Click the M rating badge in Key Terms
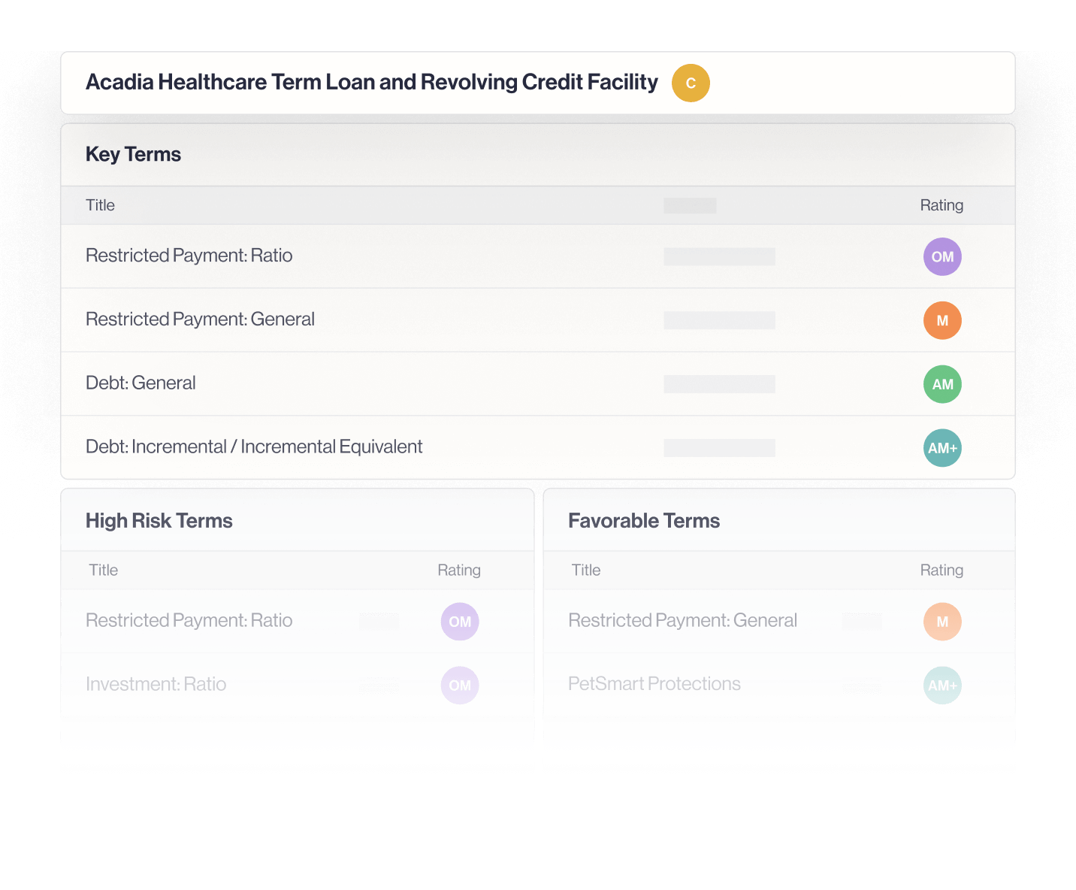This screenshot has height=890, width=1076. point(942,320)
